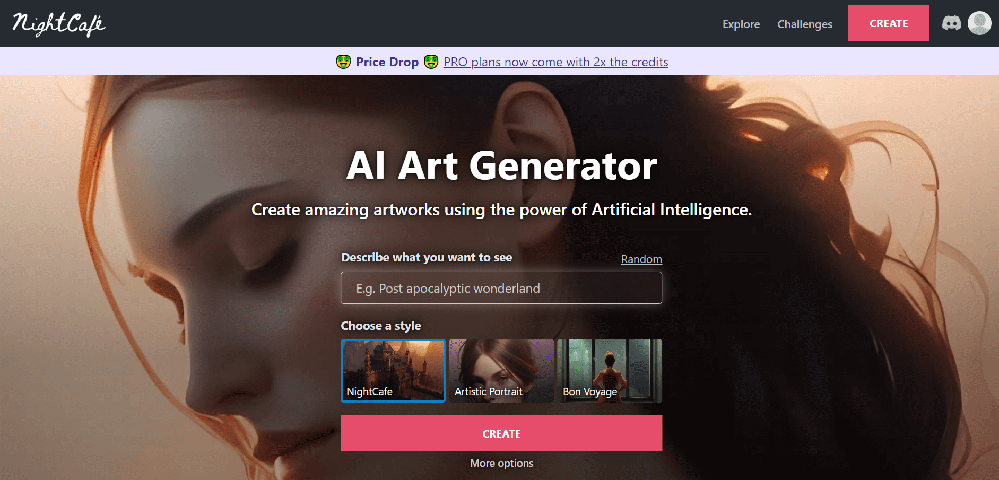Open the Discord icon link

tap(951, 23)
